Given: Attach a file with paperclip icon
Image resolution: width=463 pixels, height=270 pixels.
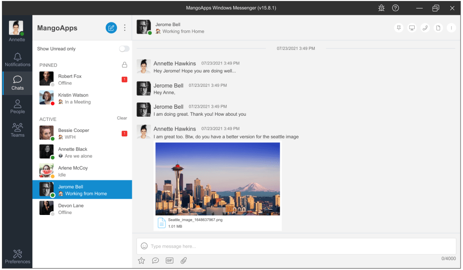Looking at the screenshot, I should point(184,261).
